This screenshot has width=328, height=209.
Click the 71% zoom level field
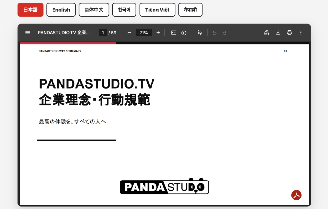[x=144, y=33]
